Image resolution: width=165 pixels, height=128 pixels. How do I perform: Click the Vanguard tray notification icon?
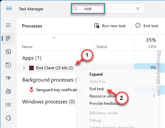[31, 90]
